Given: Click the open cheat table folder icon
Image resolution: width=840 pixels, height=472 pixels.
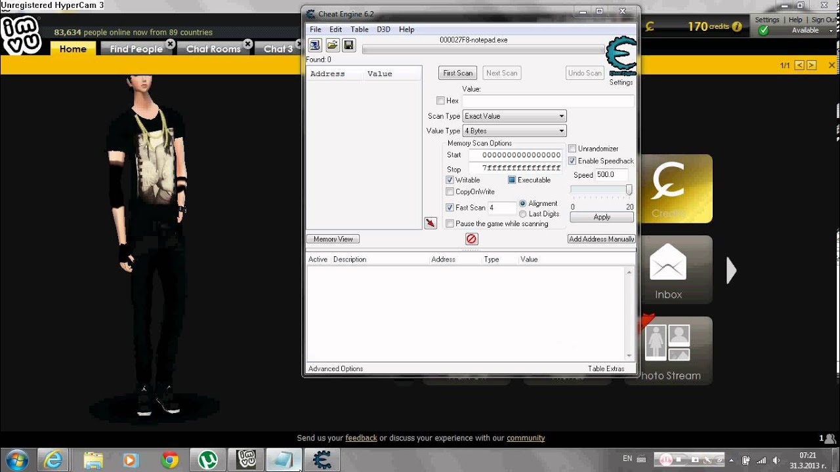Looking at the screenshot, I should 332,45.
